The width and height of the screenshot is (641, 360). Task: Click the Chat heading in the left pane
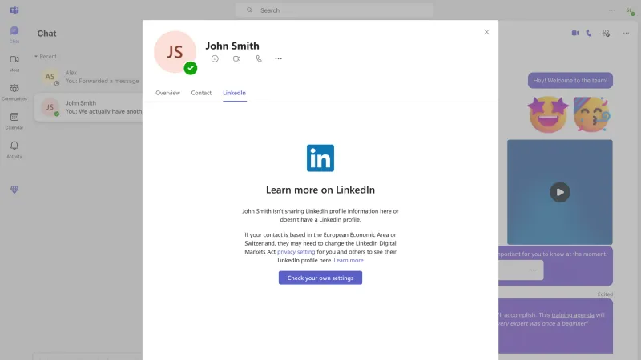click(46, 34)
